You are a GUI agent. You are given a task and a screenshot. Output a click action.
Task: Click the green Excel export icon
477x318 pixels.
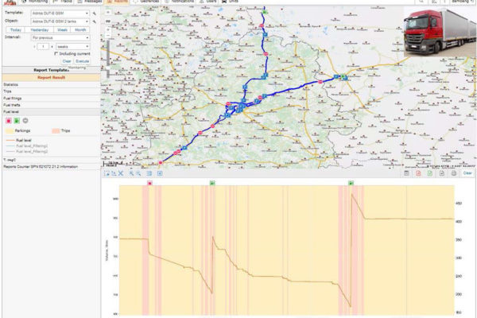coord(430,173)
